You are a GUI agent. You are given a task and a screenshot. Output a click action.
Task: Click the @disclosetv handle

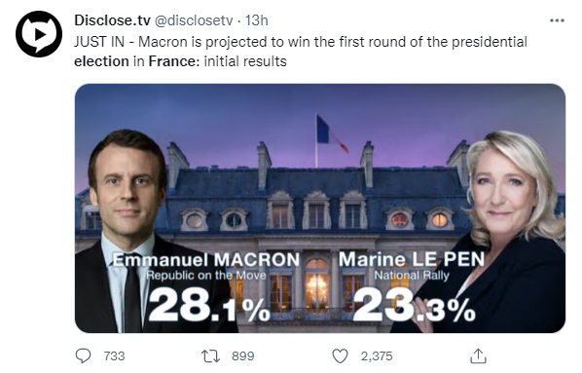(x=193, y=20)
